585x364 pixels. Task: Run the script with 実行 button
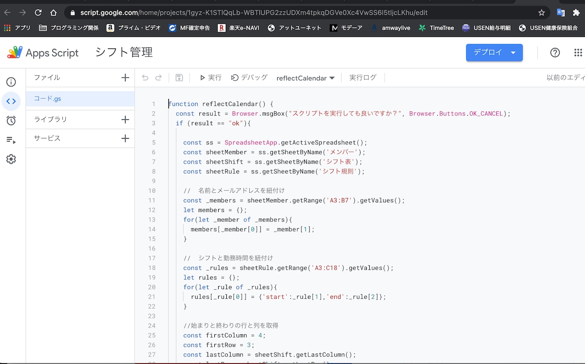211,78
